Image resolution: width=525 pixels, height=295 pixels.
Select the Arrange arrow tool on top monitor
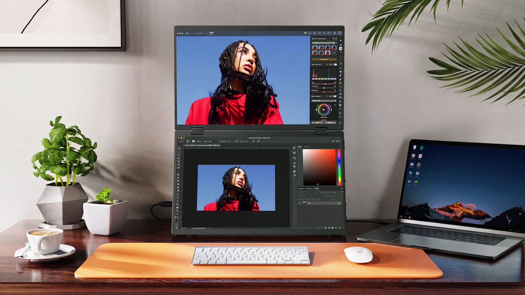pos(341,40)
